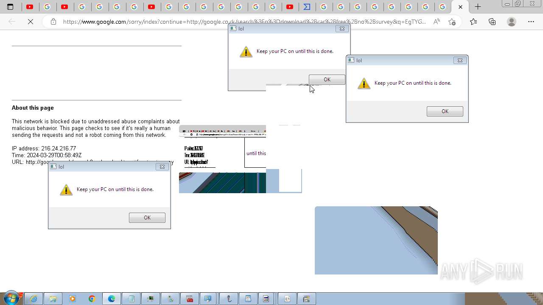Open Windows Media Player from taskbar

[73, 299]
